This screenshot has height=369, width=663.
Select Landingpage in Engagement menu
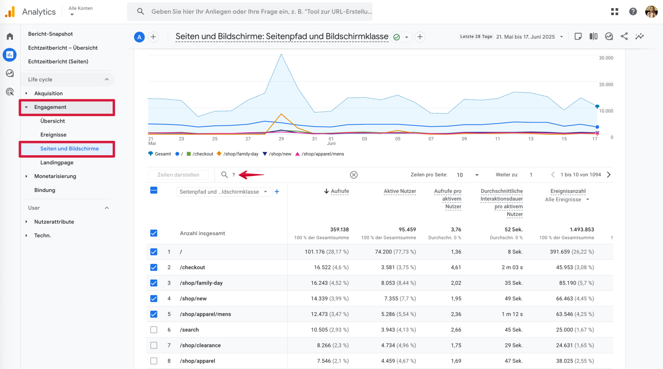tap(57, 162)
